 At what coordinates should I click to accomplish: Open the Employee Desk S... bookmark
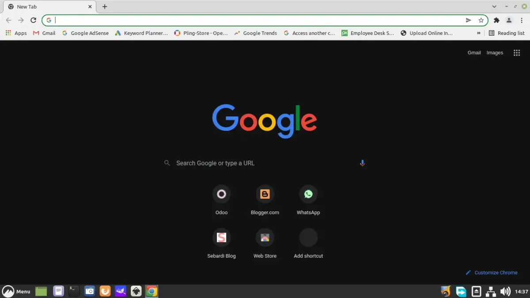pos(368,33)
